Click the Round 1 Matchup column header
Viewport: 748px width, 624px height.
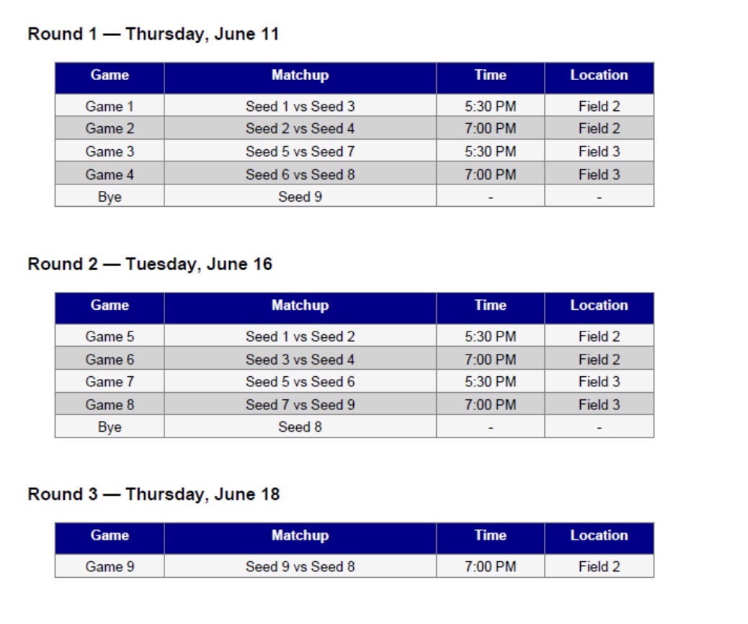coord(300,76)
